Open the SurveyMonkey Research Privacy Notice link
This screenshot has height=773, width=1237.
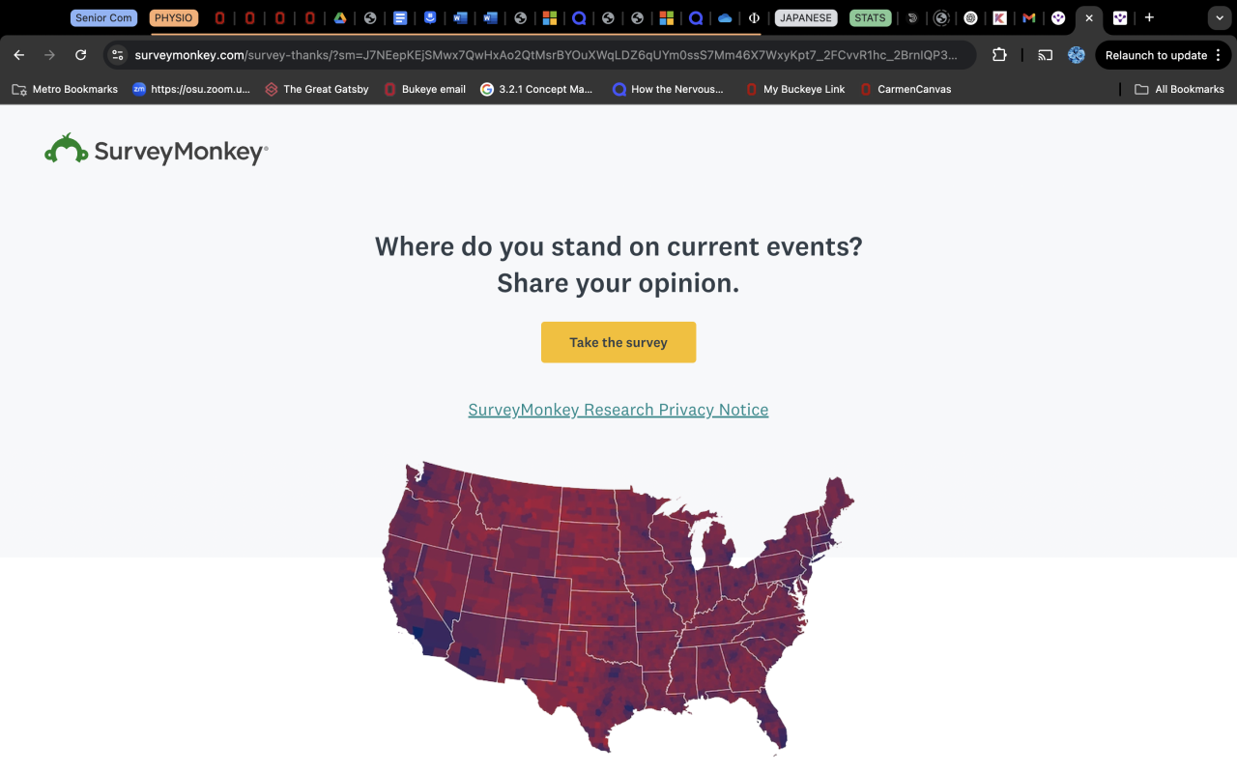(618, 410)
